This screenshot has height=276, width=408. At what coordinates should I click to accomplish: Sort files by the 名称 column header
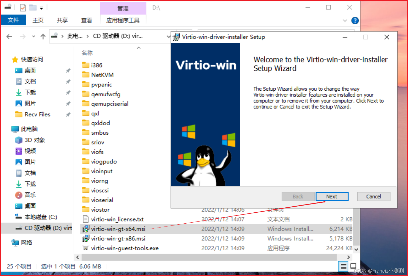pyautogui.click(x=87, y=53)
